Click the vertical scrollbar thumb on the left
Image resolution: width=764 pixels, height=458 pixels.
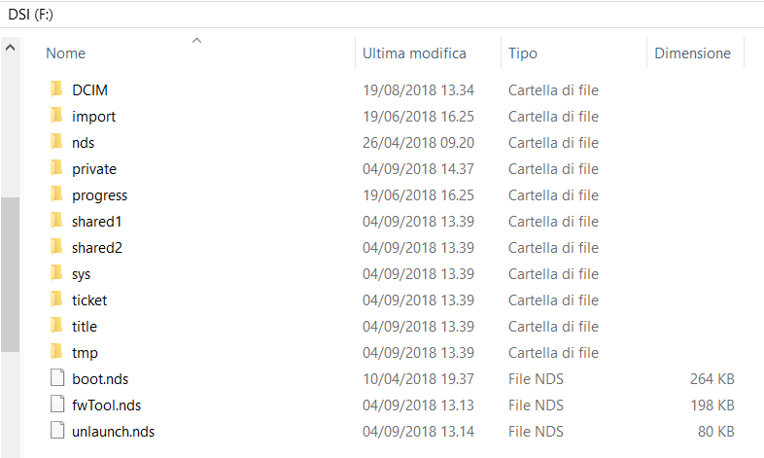[x=10, y=274]
